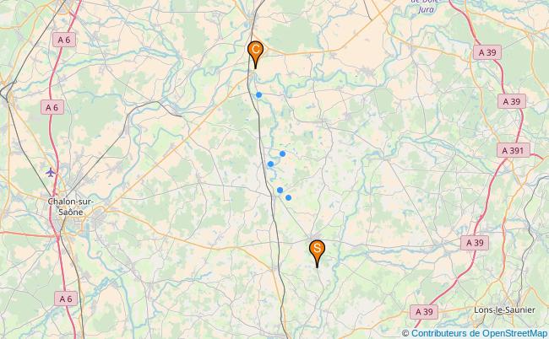Click the orange S map marker
549x339 pixels.
(317, 253)
